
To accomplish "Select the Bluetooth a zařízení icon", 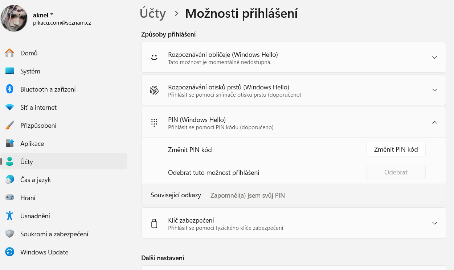I will coord(10,89).
